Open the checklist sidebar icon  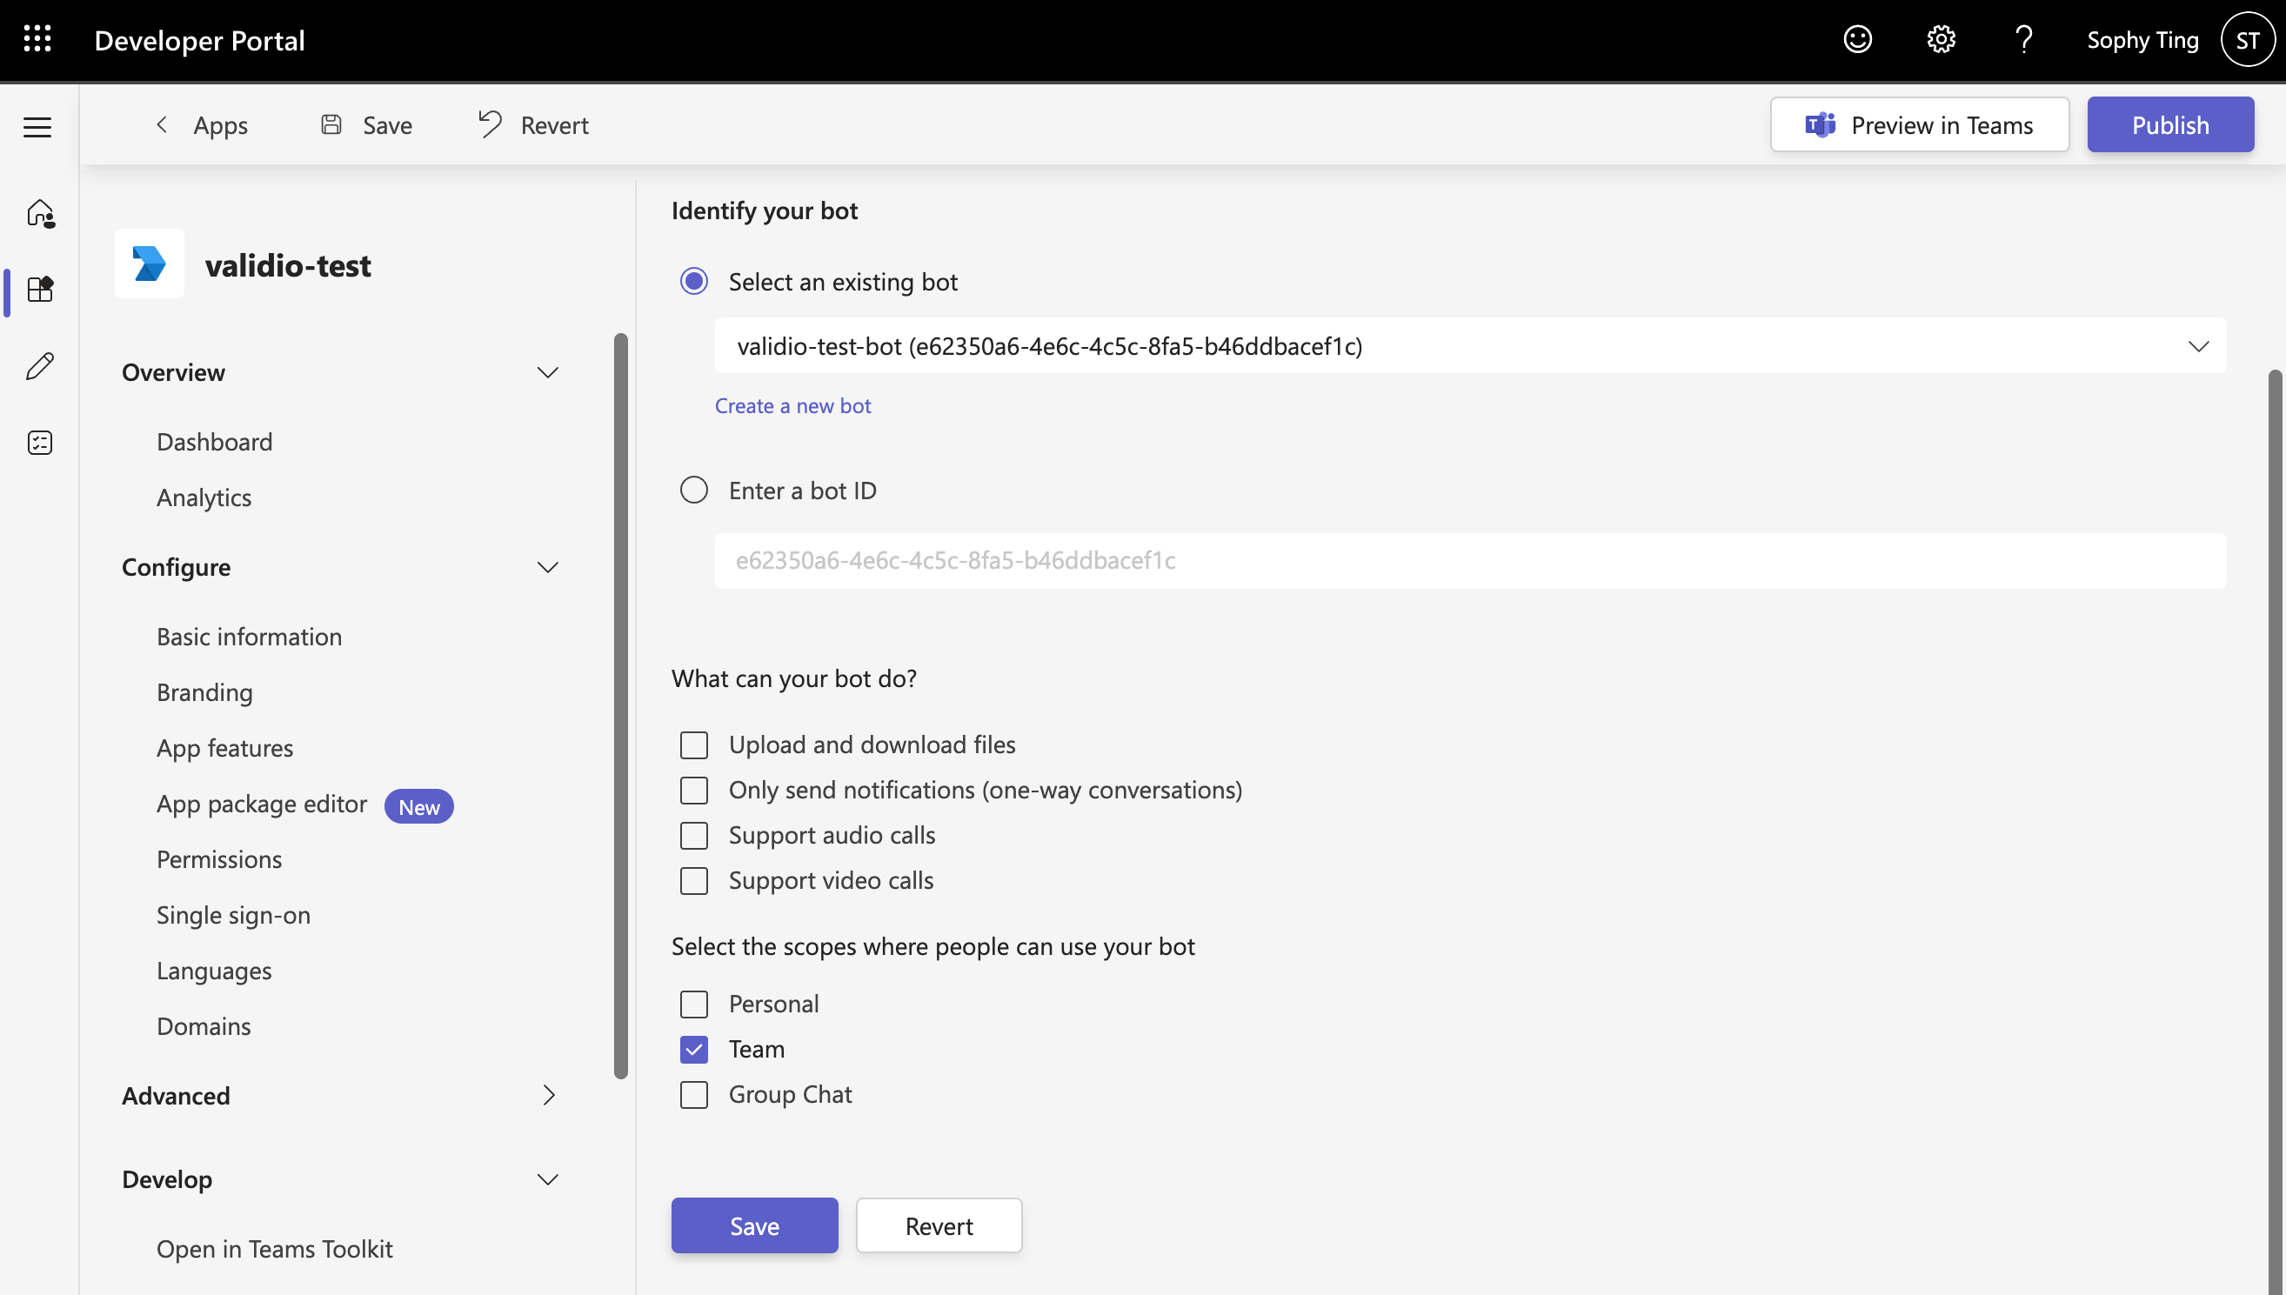coord(40,442)
